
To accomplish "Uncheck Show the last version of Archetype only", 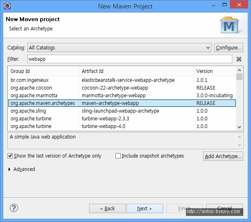I will click(10, 156).
